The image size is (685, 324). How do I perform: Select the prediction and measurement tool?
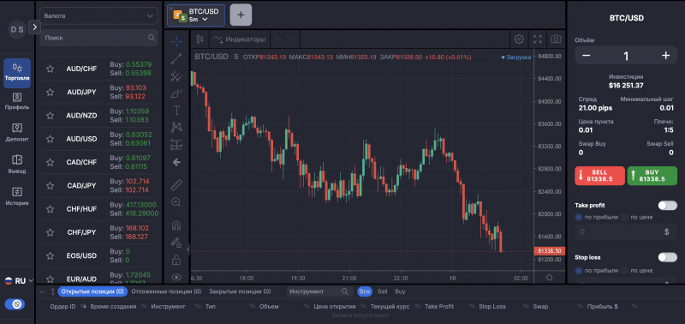[x=176, y=144]
